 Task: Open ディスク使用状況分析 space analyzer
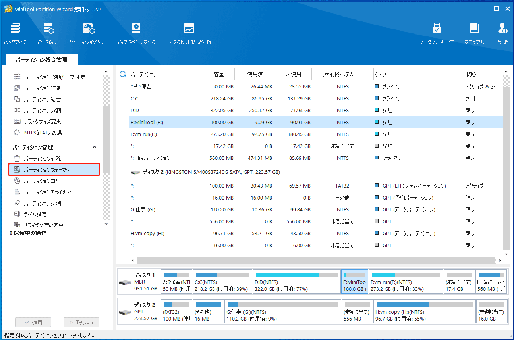click(x=189, y=34)
